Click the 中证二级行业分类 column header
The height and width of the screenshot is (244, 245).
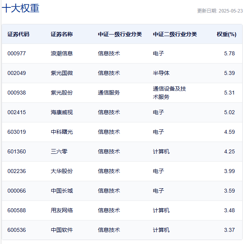(175, 34)
